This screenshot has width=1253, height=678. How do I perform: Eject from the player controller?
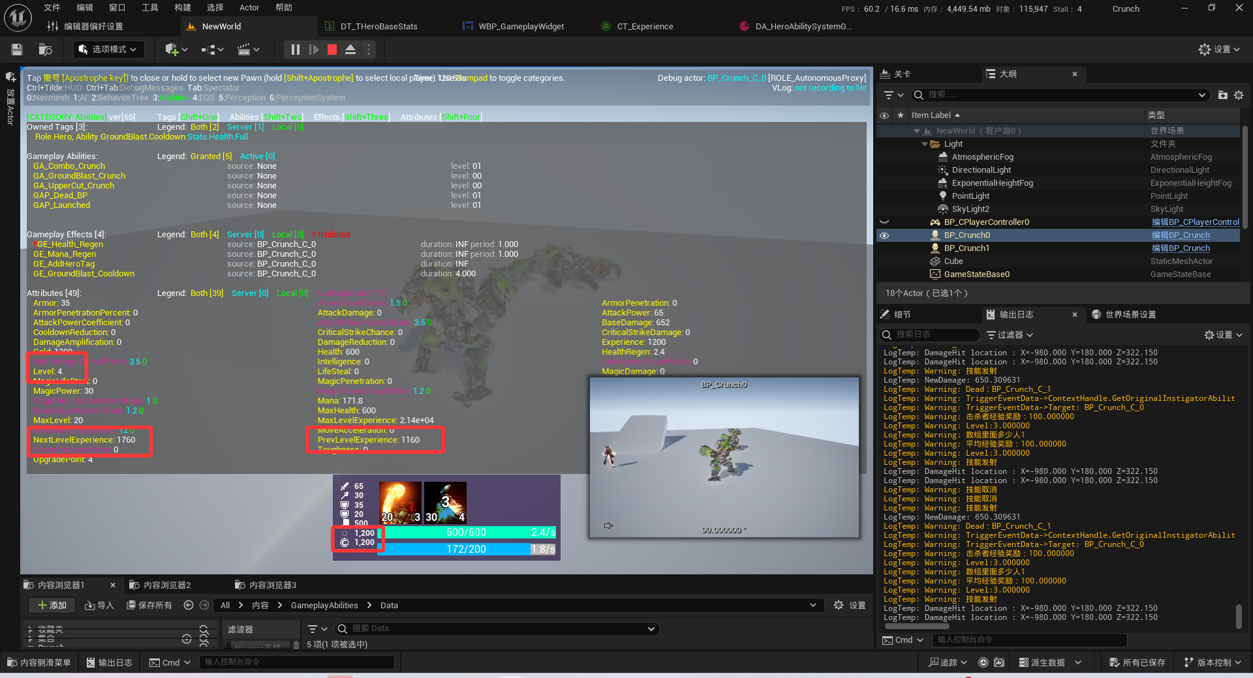pos(350,50)
